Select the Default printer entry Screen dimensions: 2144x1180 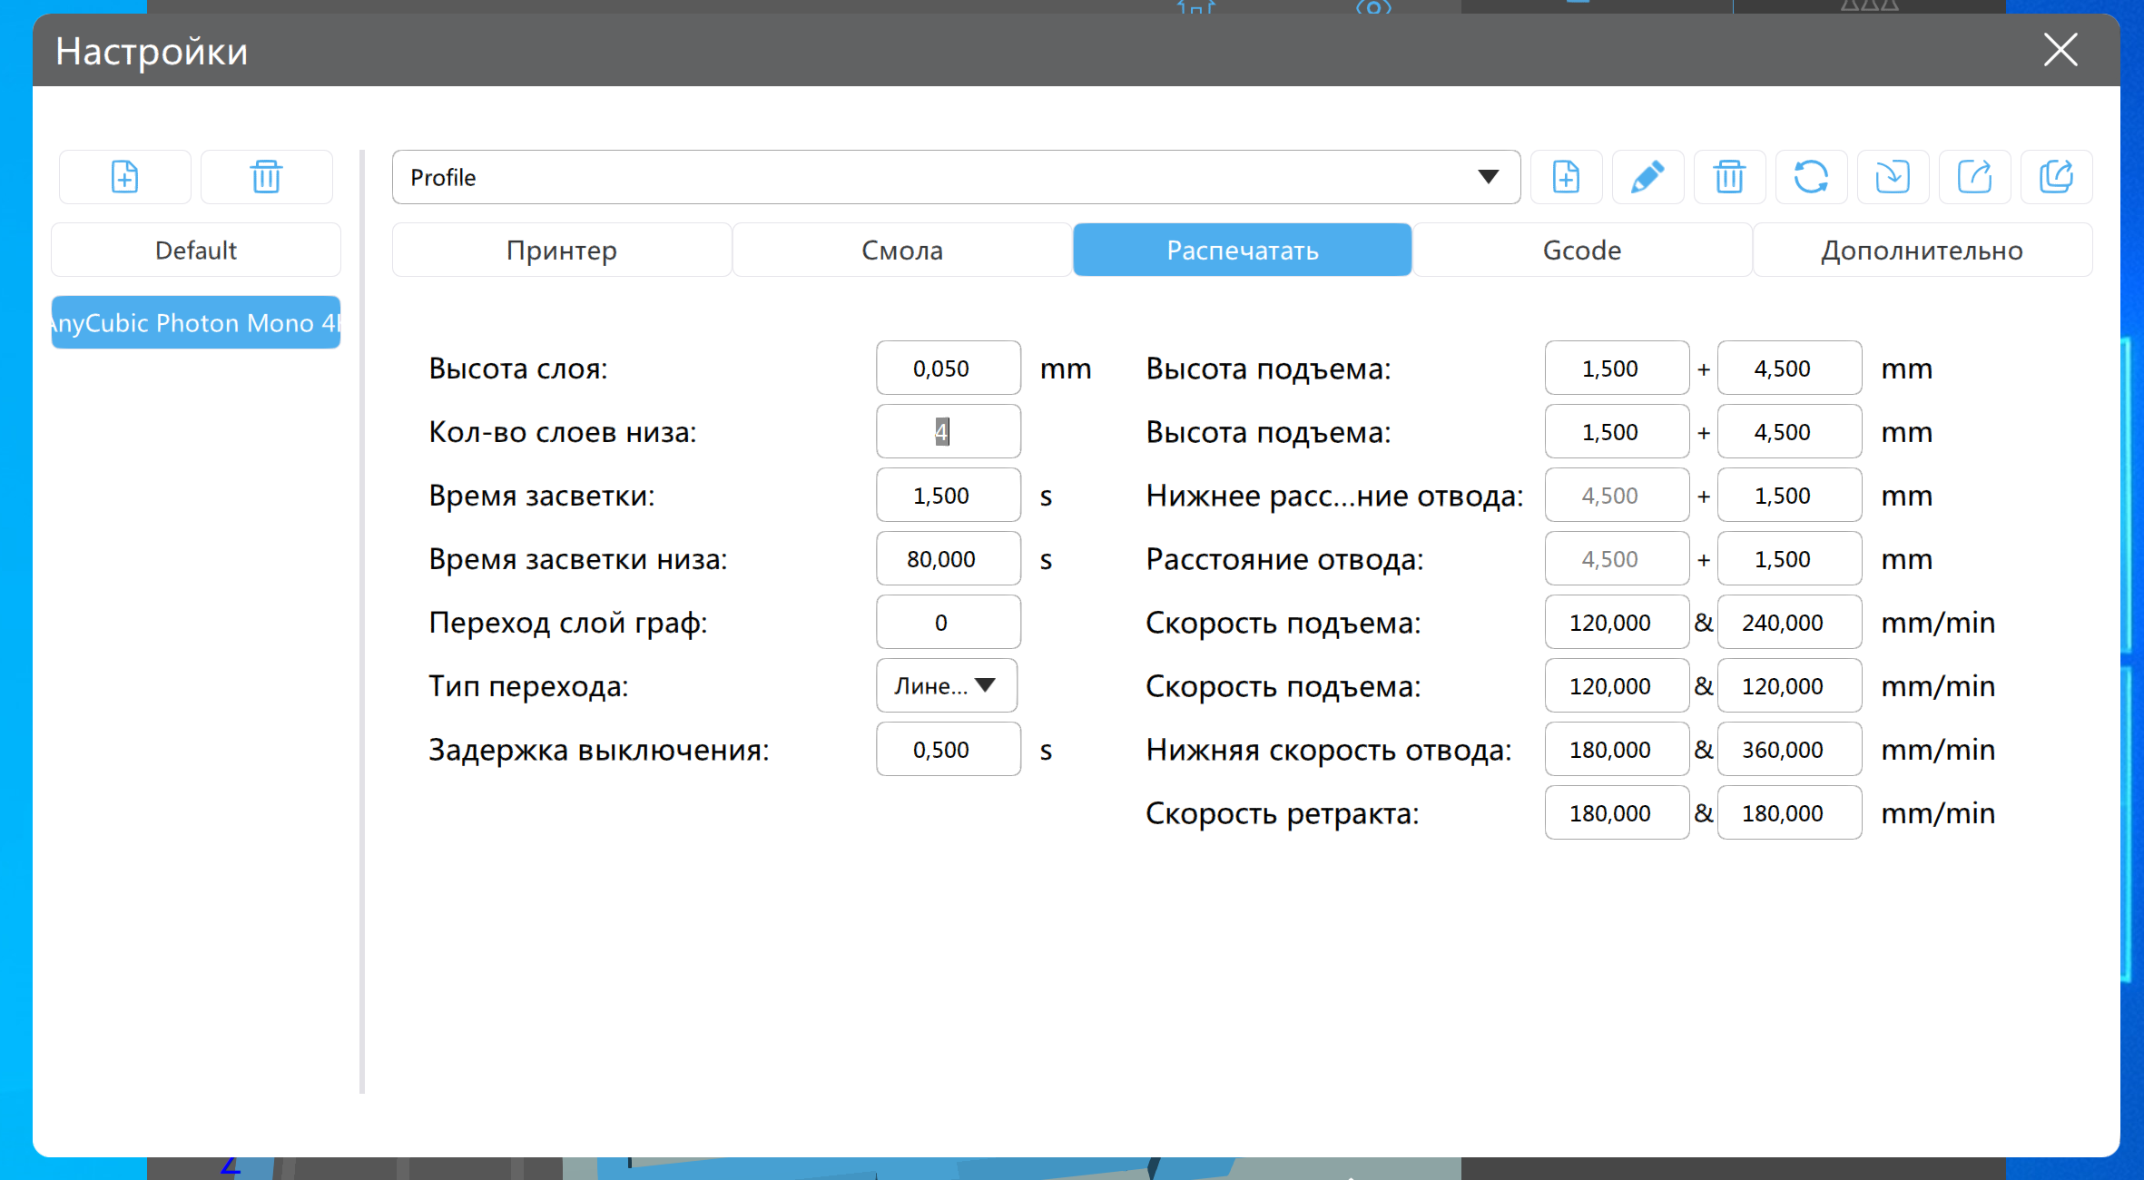(x=196, y=251)
